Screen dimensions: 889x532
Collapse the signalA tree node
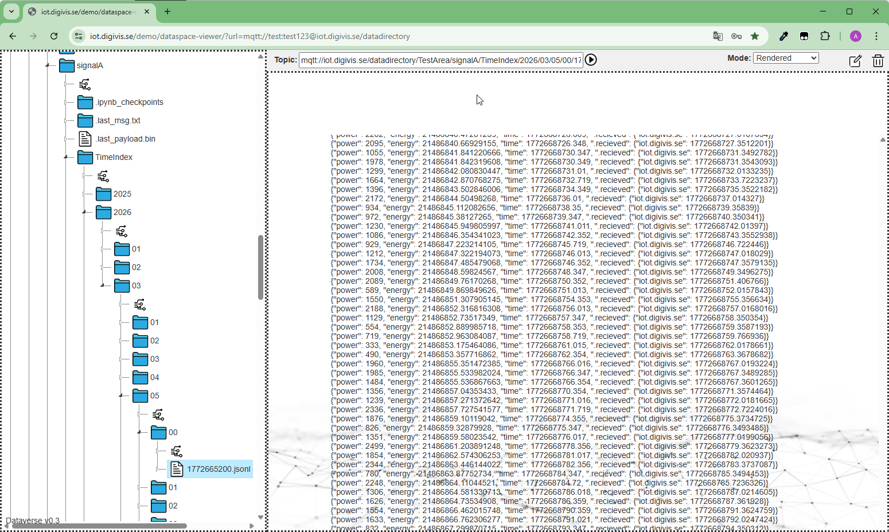click(48, 66)
